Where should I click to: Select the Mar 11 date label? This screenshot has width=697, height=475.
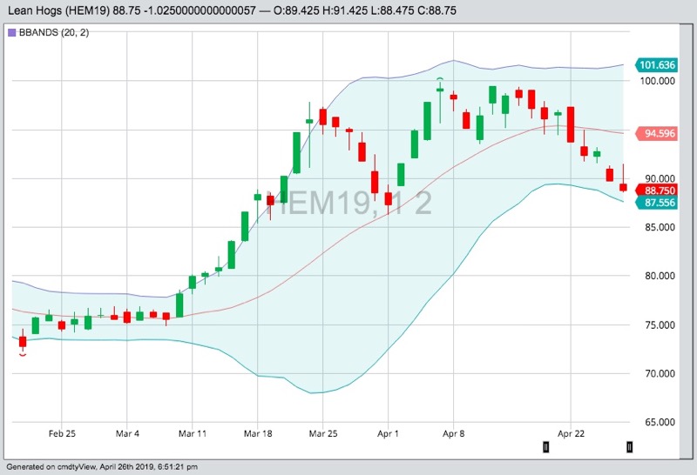click(192, 432)
